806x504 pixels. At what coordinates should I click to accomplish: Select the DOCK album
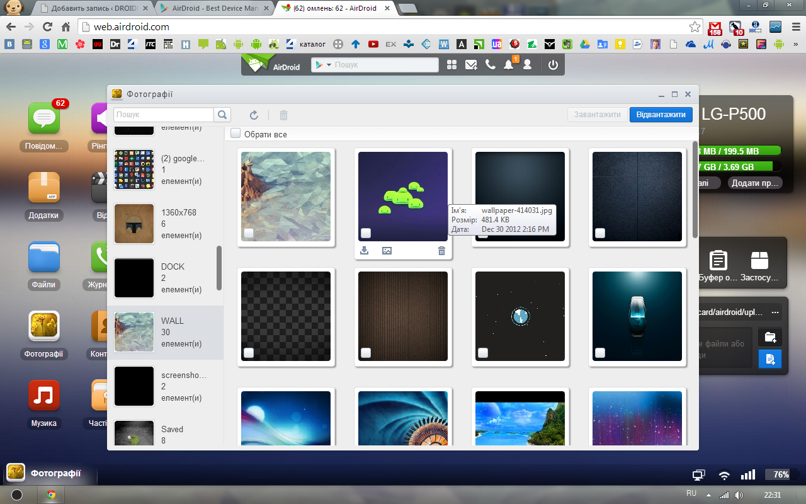pyautogui.click(x=166, y=278)
